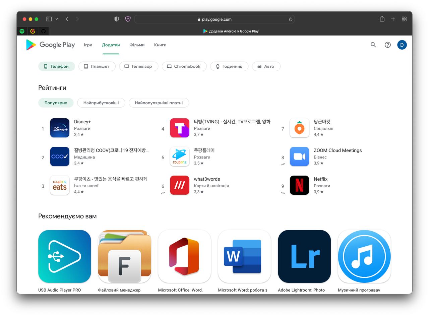
Task: Open the Safari share icon
Action: tap(382, 19)
